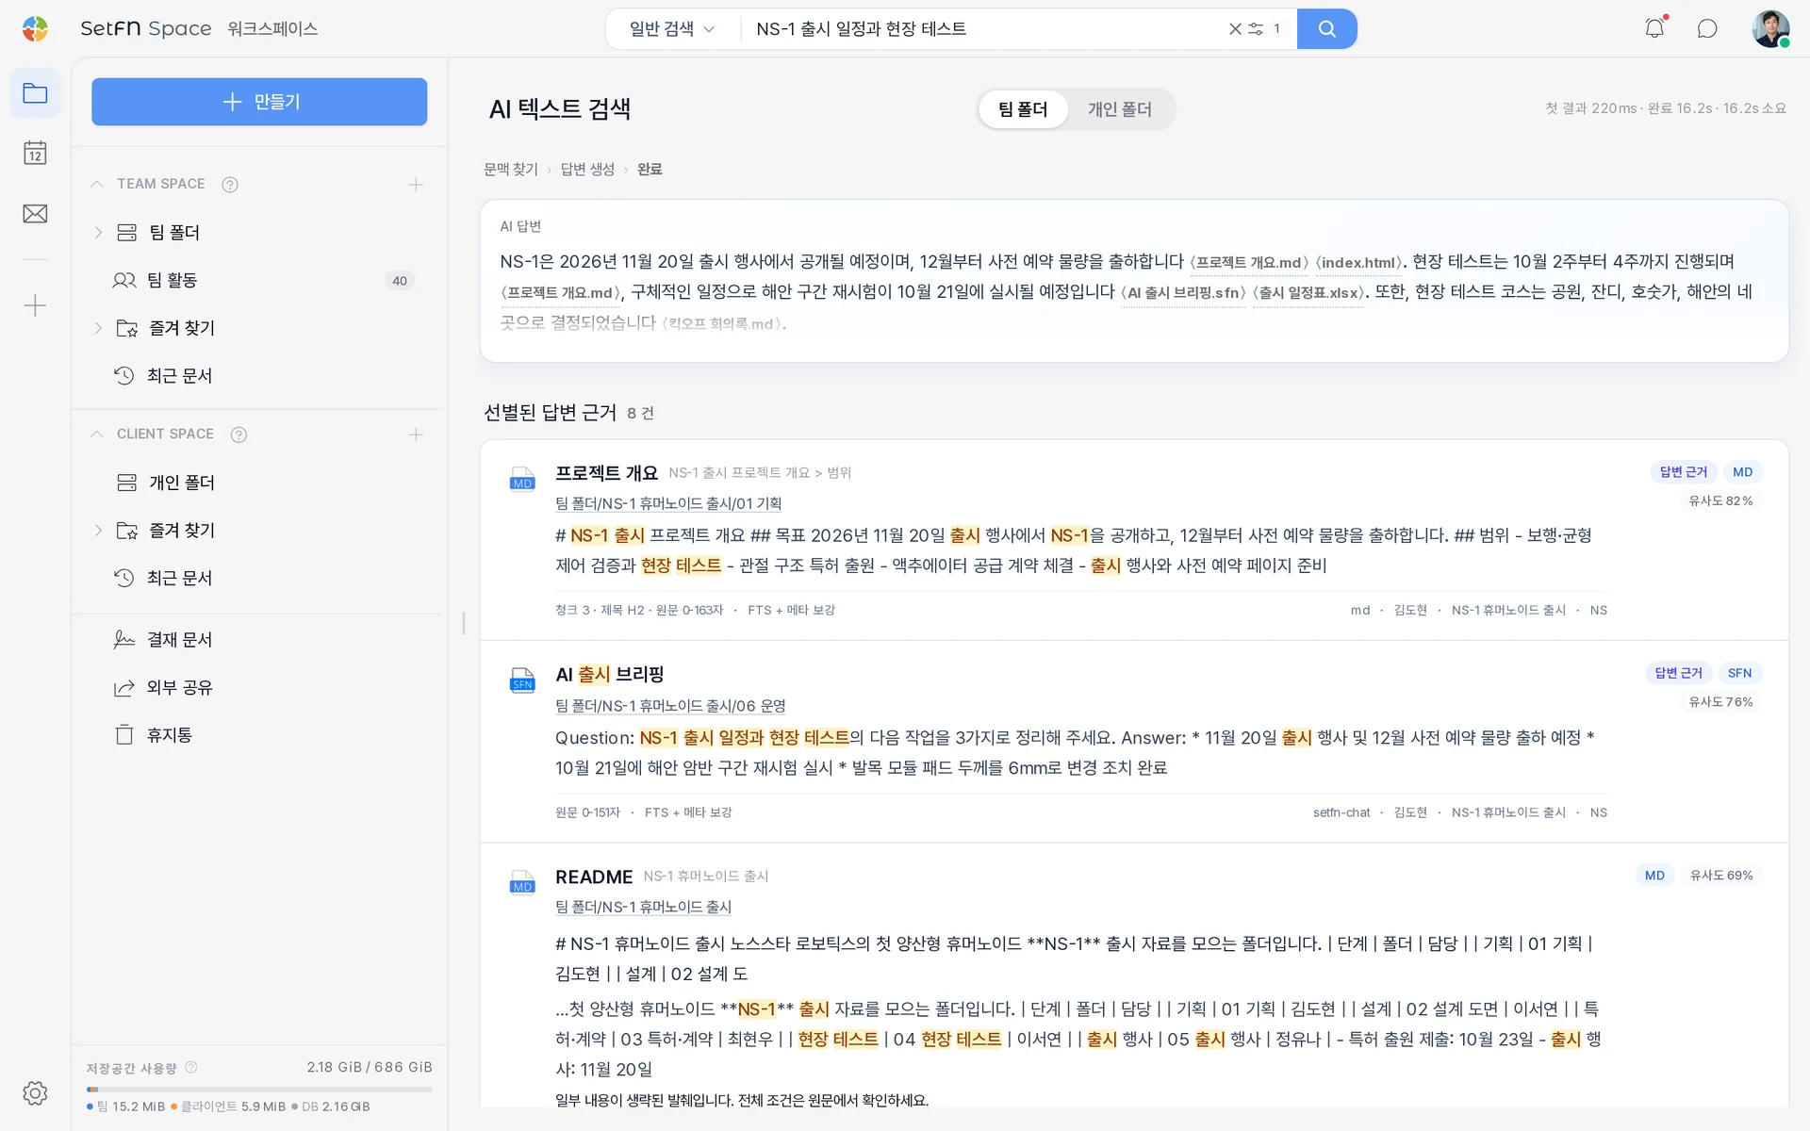1810x1131 pixels.
Task: Click SFN file icon of AI 출시 브리핑
Action: click(522, 680)
